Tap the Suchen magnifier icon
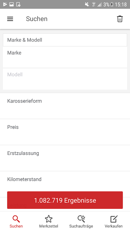 tap(16, 219)
